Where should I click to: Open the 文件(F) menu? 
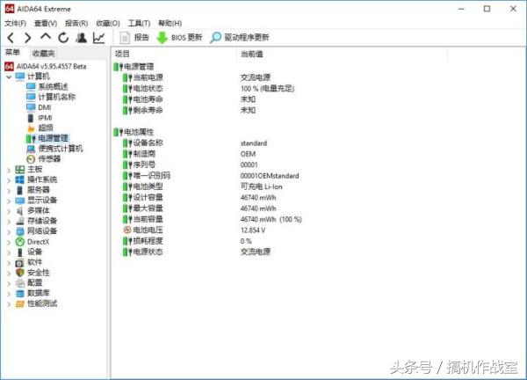click(15, 23)
